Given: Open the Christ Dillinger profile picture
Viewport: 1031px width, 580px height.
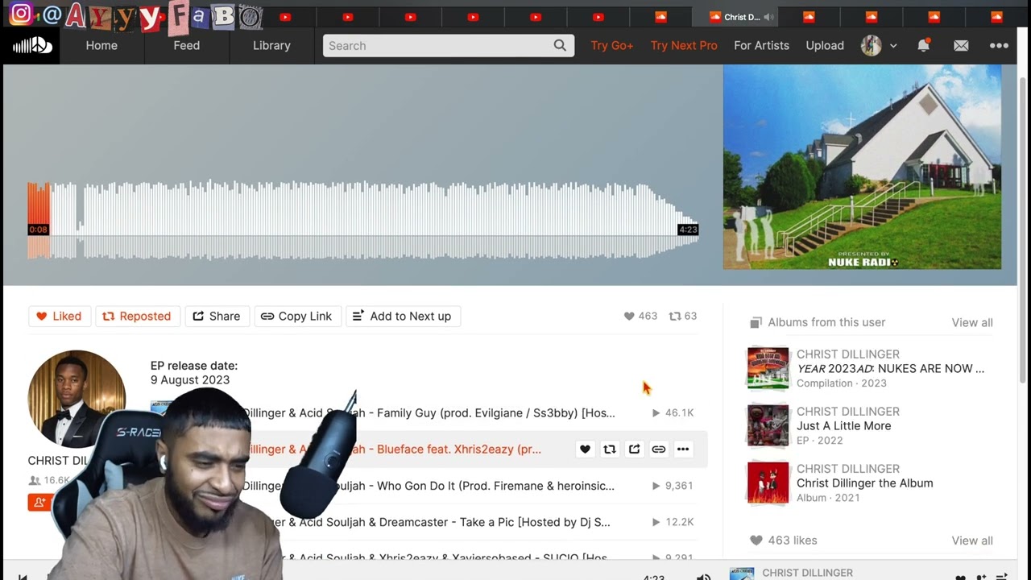Looking at the screenshot, I should click(x=77, y=399).
